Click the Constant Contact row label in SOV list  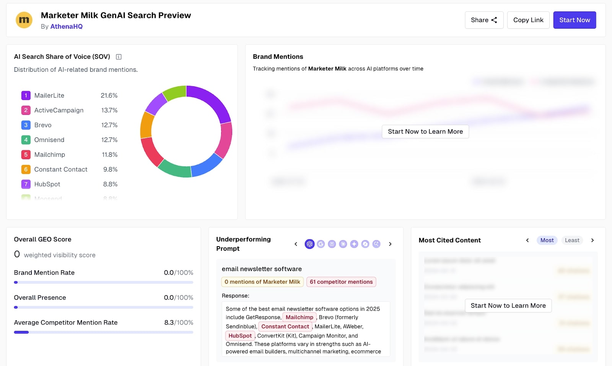61,169
